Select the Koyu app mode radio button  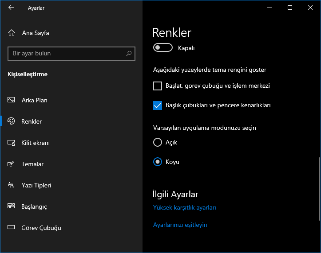[158, 162]
